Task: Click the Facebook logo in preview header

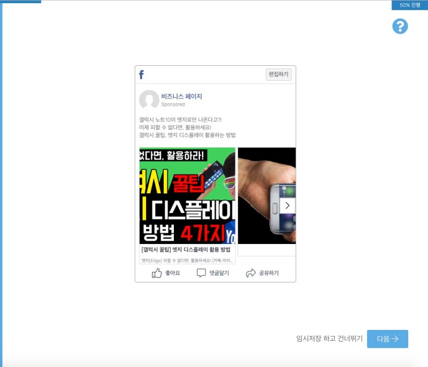Action: click(141, 74)
